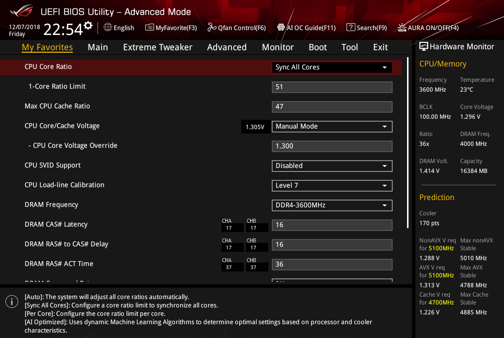Select the CPU Core/Cache Voltage label
Viewport: 504px width, 338px height.
pyautogui.click(x=62, y=126)
